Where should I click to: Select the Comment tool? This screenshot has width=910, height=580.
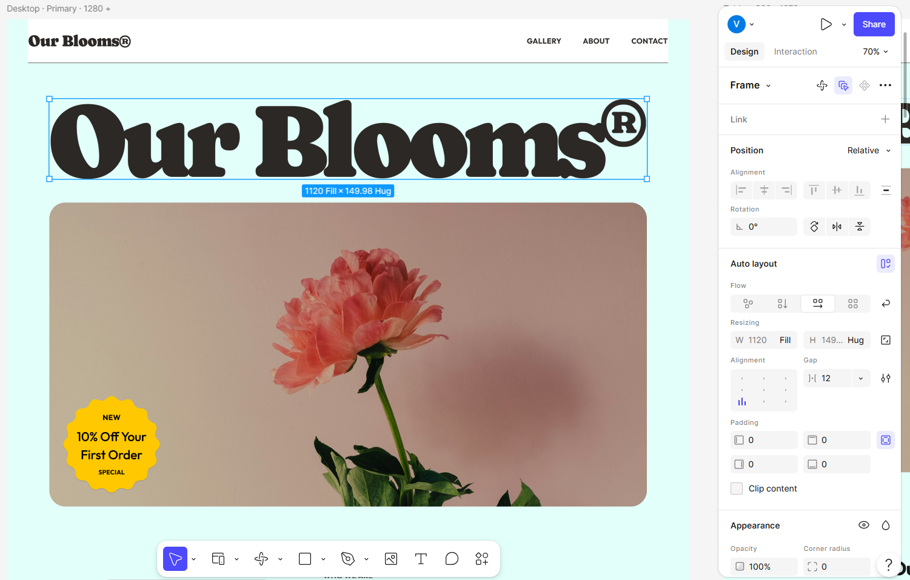(x=452, y=559)
